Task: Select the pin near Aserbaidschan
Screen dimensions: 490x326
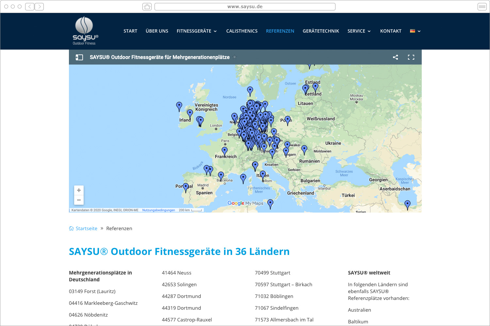Action: click(x=407, y=205)
